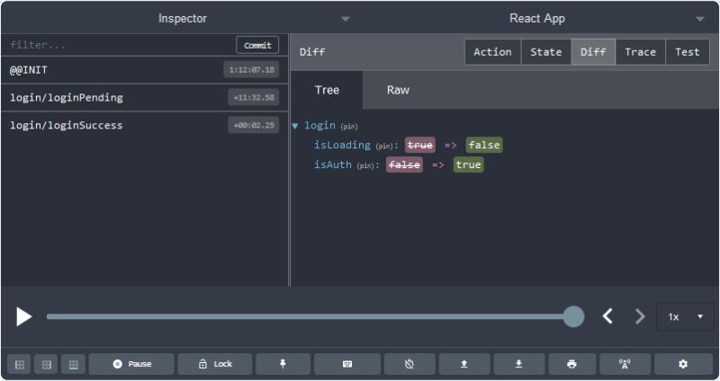Select the login/loginSuccess action

click(x=145, y=125)
